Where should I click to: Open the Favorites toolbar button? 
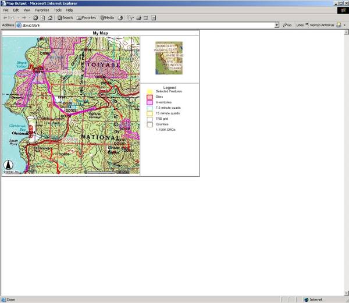point(86,17)
